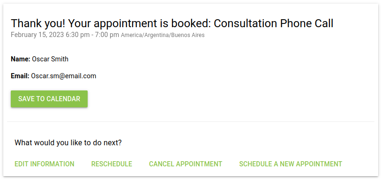Click the 7:00 pm end time
The width and height of the screenshot is (381, 179).
coord(107,35)
